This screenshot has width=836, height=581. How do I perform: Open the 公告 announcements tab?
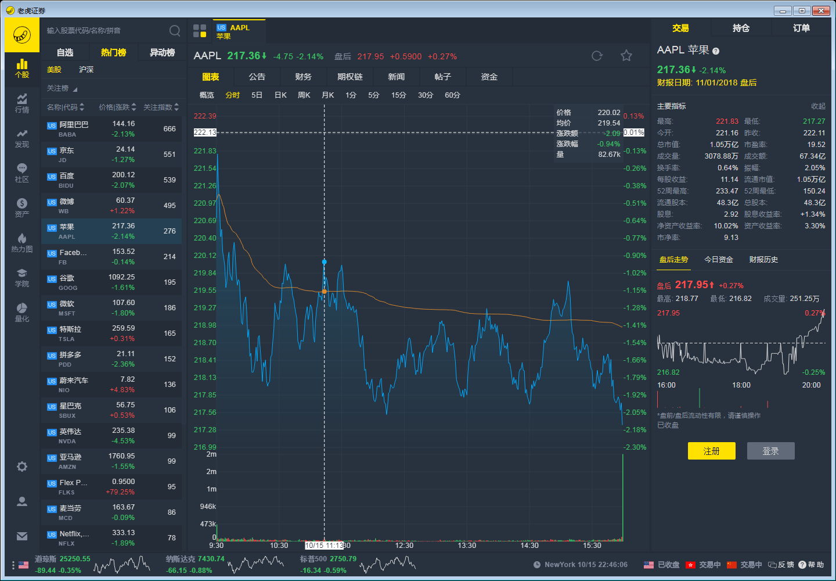257,77
